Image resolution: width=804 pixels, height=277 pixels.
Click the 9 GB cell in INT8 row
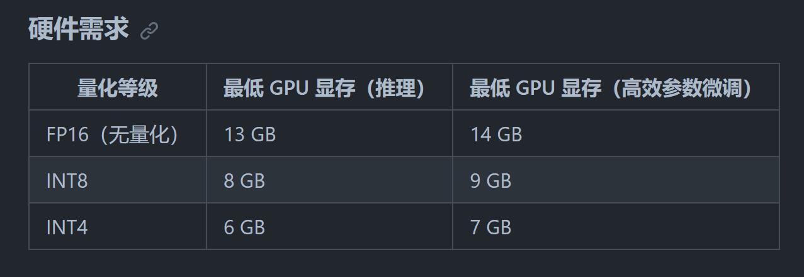point(490,181)
